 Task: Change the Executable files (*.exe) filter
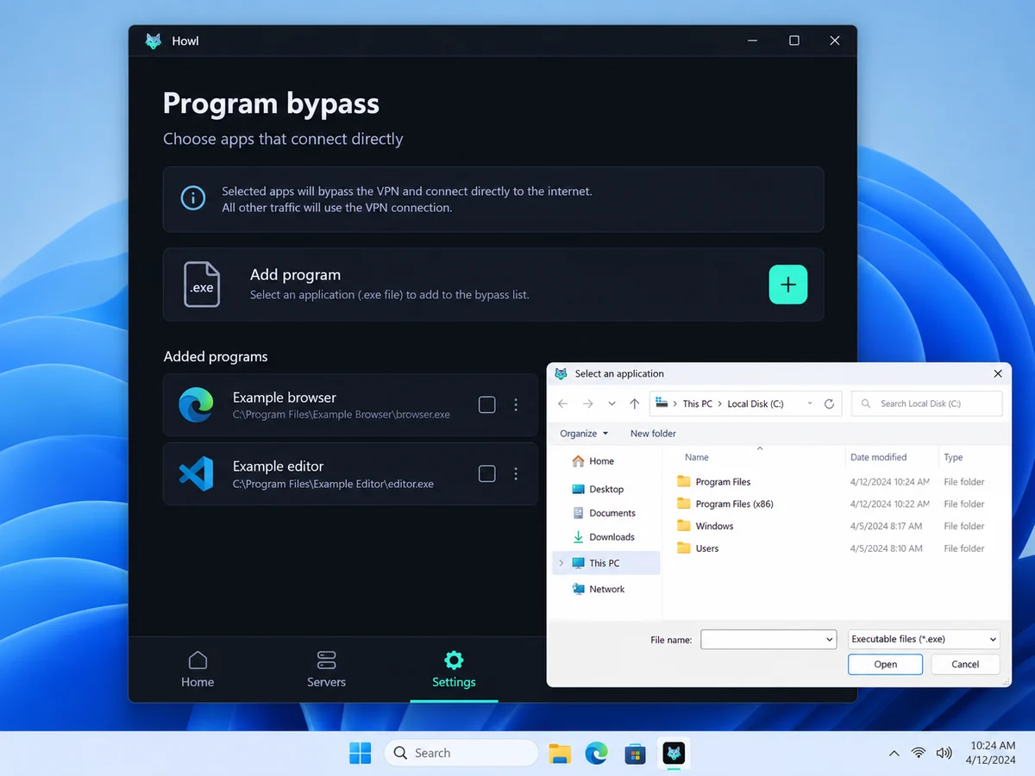coord(924,639)
